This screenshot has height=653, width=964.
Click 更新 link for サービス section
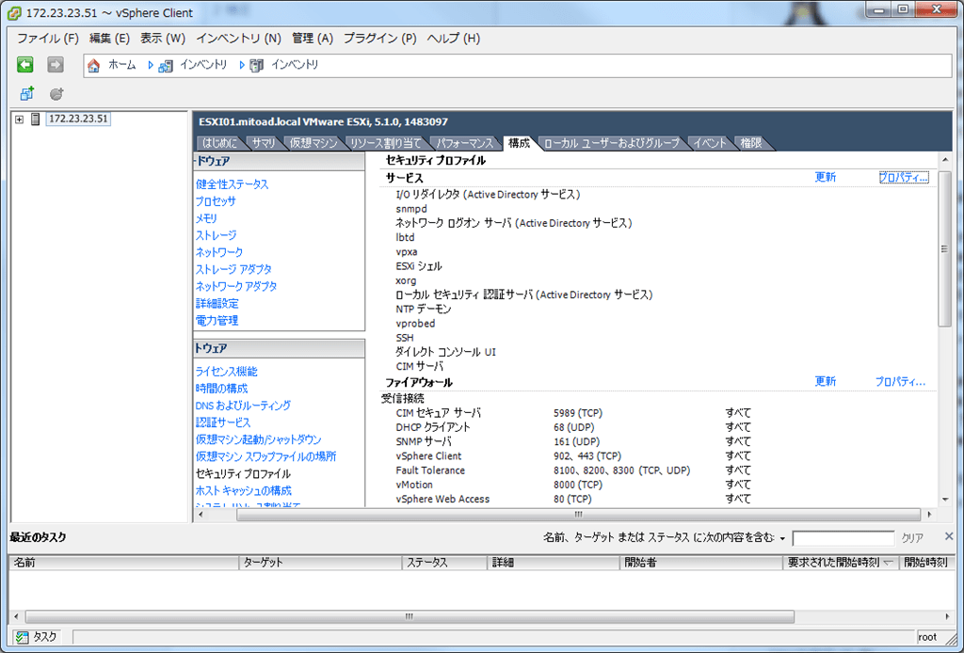[825, 177]
